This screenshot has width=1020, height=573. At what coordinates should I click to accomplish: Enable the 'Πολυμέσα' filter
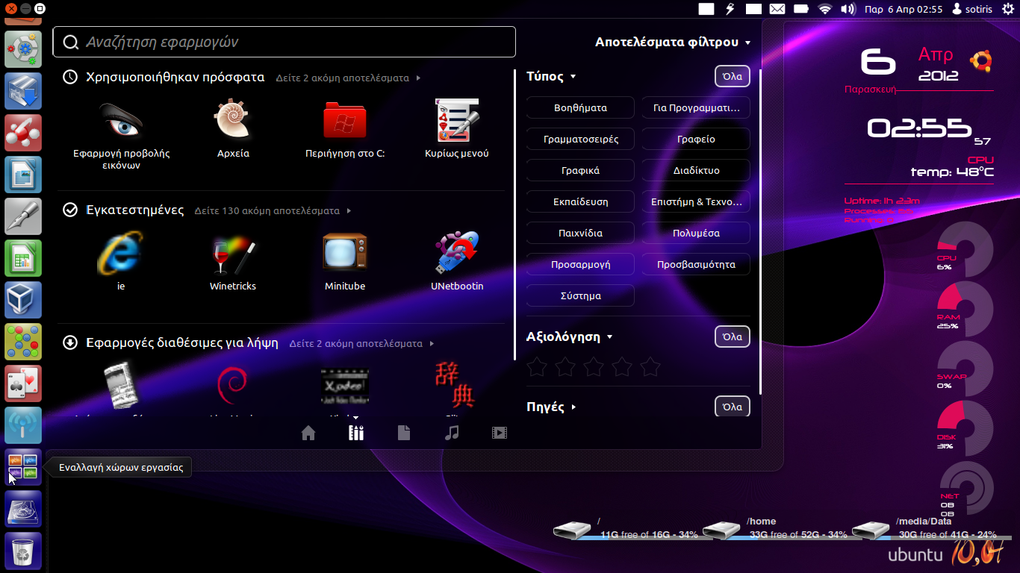[696, 233]
